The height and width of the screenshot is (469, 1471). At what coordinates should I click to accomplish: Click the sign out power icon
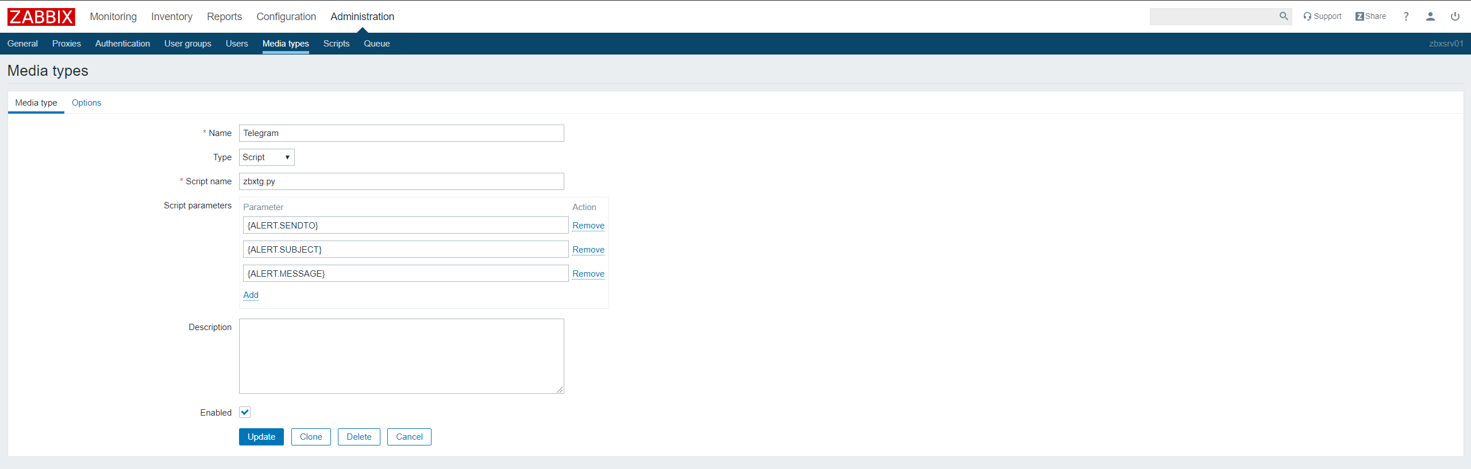pos(1455,17)
